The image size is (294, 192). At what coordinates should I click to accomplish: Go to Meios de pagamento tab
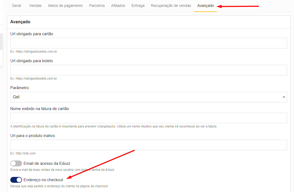coord(65,6)
